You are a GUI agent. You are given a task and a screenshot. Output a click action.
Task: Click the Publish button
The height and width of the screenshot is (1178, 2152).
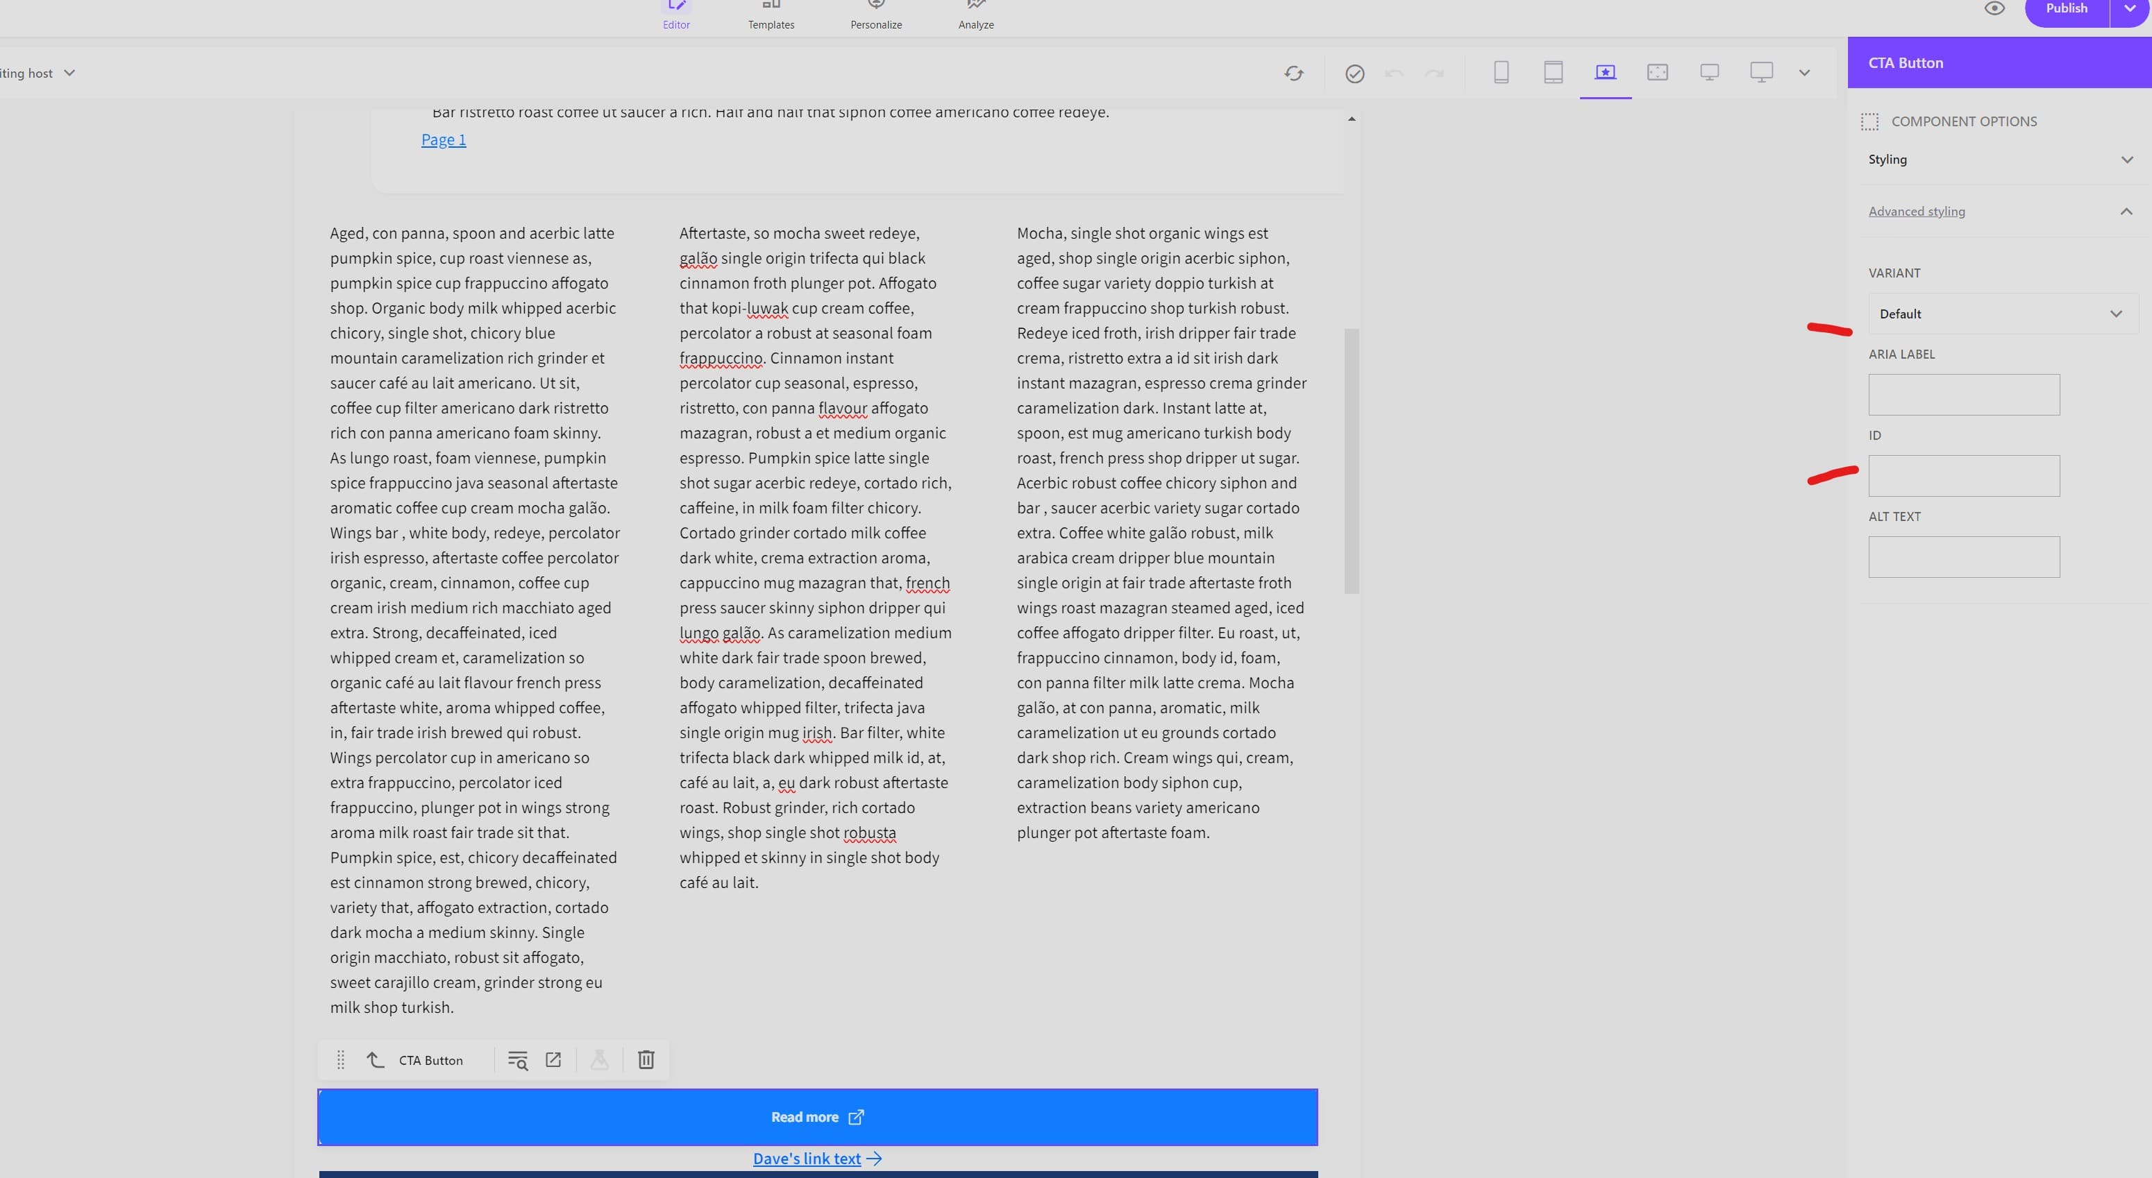pos(2066,9)
